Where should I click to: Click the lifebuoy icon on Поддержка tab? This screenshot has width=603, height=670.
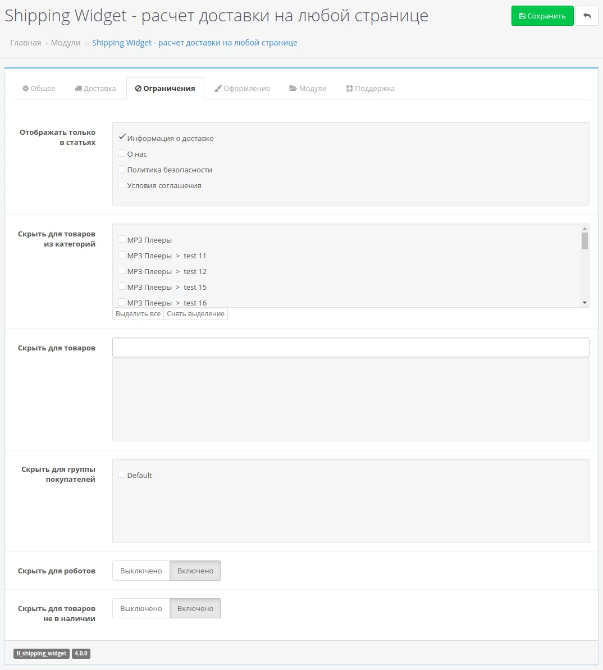click(349, 88)
